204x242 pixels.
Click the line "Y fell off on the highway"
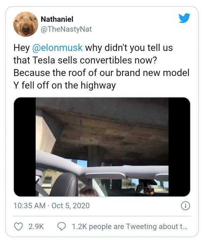(x=65, y=85)
